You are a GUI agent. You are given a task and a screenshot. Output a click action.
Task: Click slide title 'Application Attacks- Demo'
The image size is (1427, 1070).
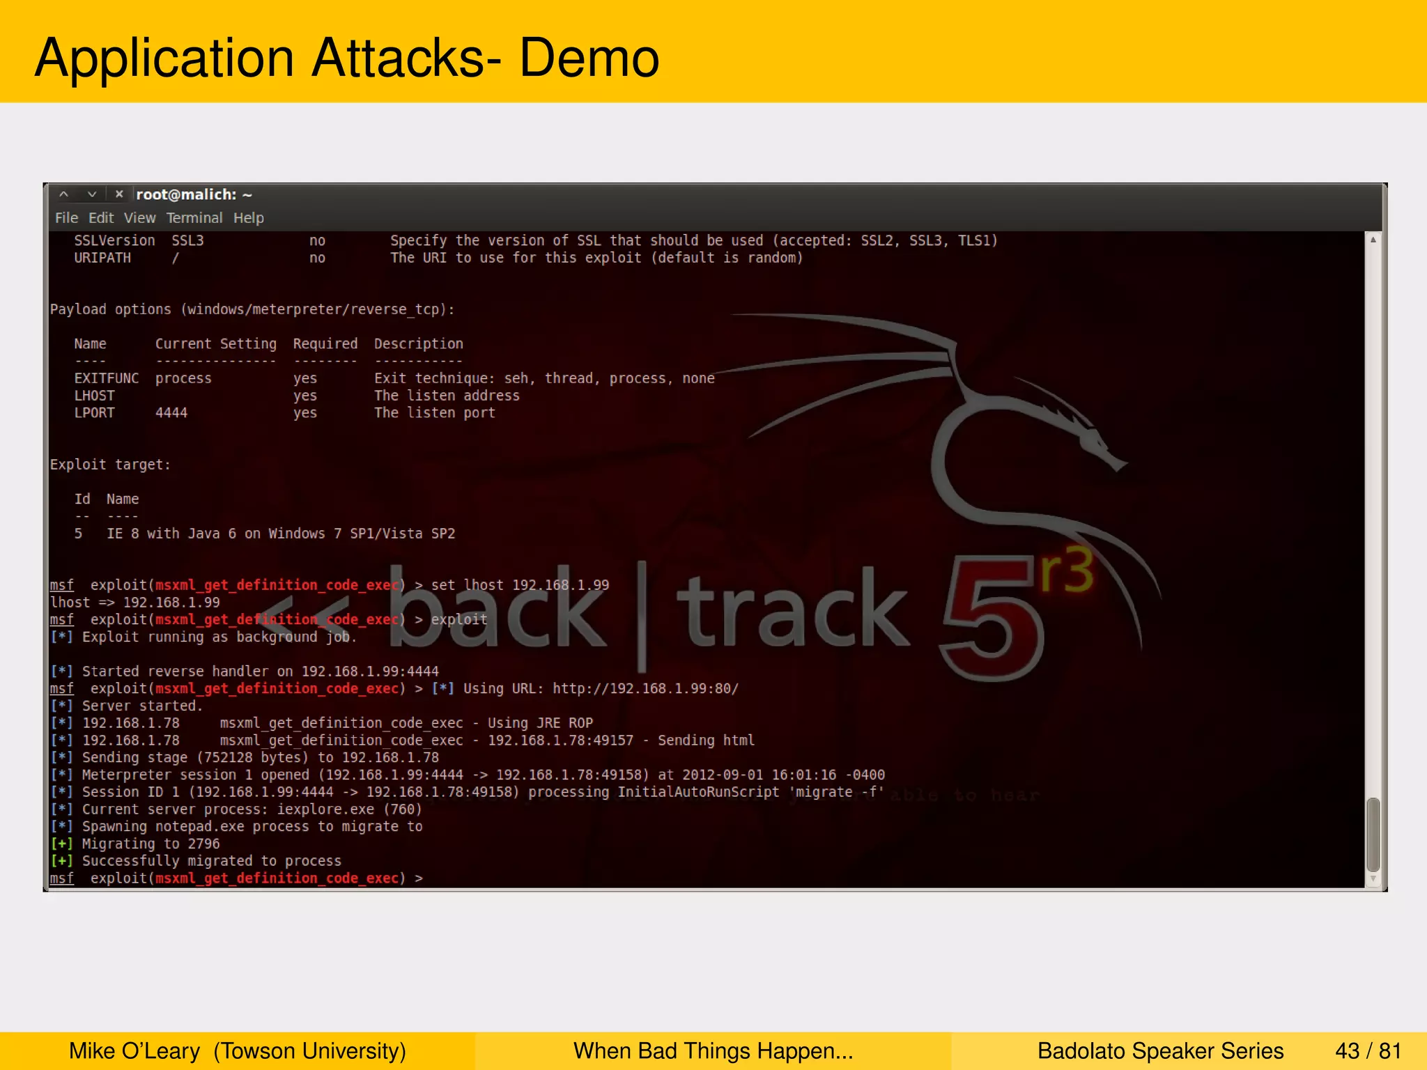coord(347,59)
